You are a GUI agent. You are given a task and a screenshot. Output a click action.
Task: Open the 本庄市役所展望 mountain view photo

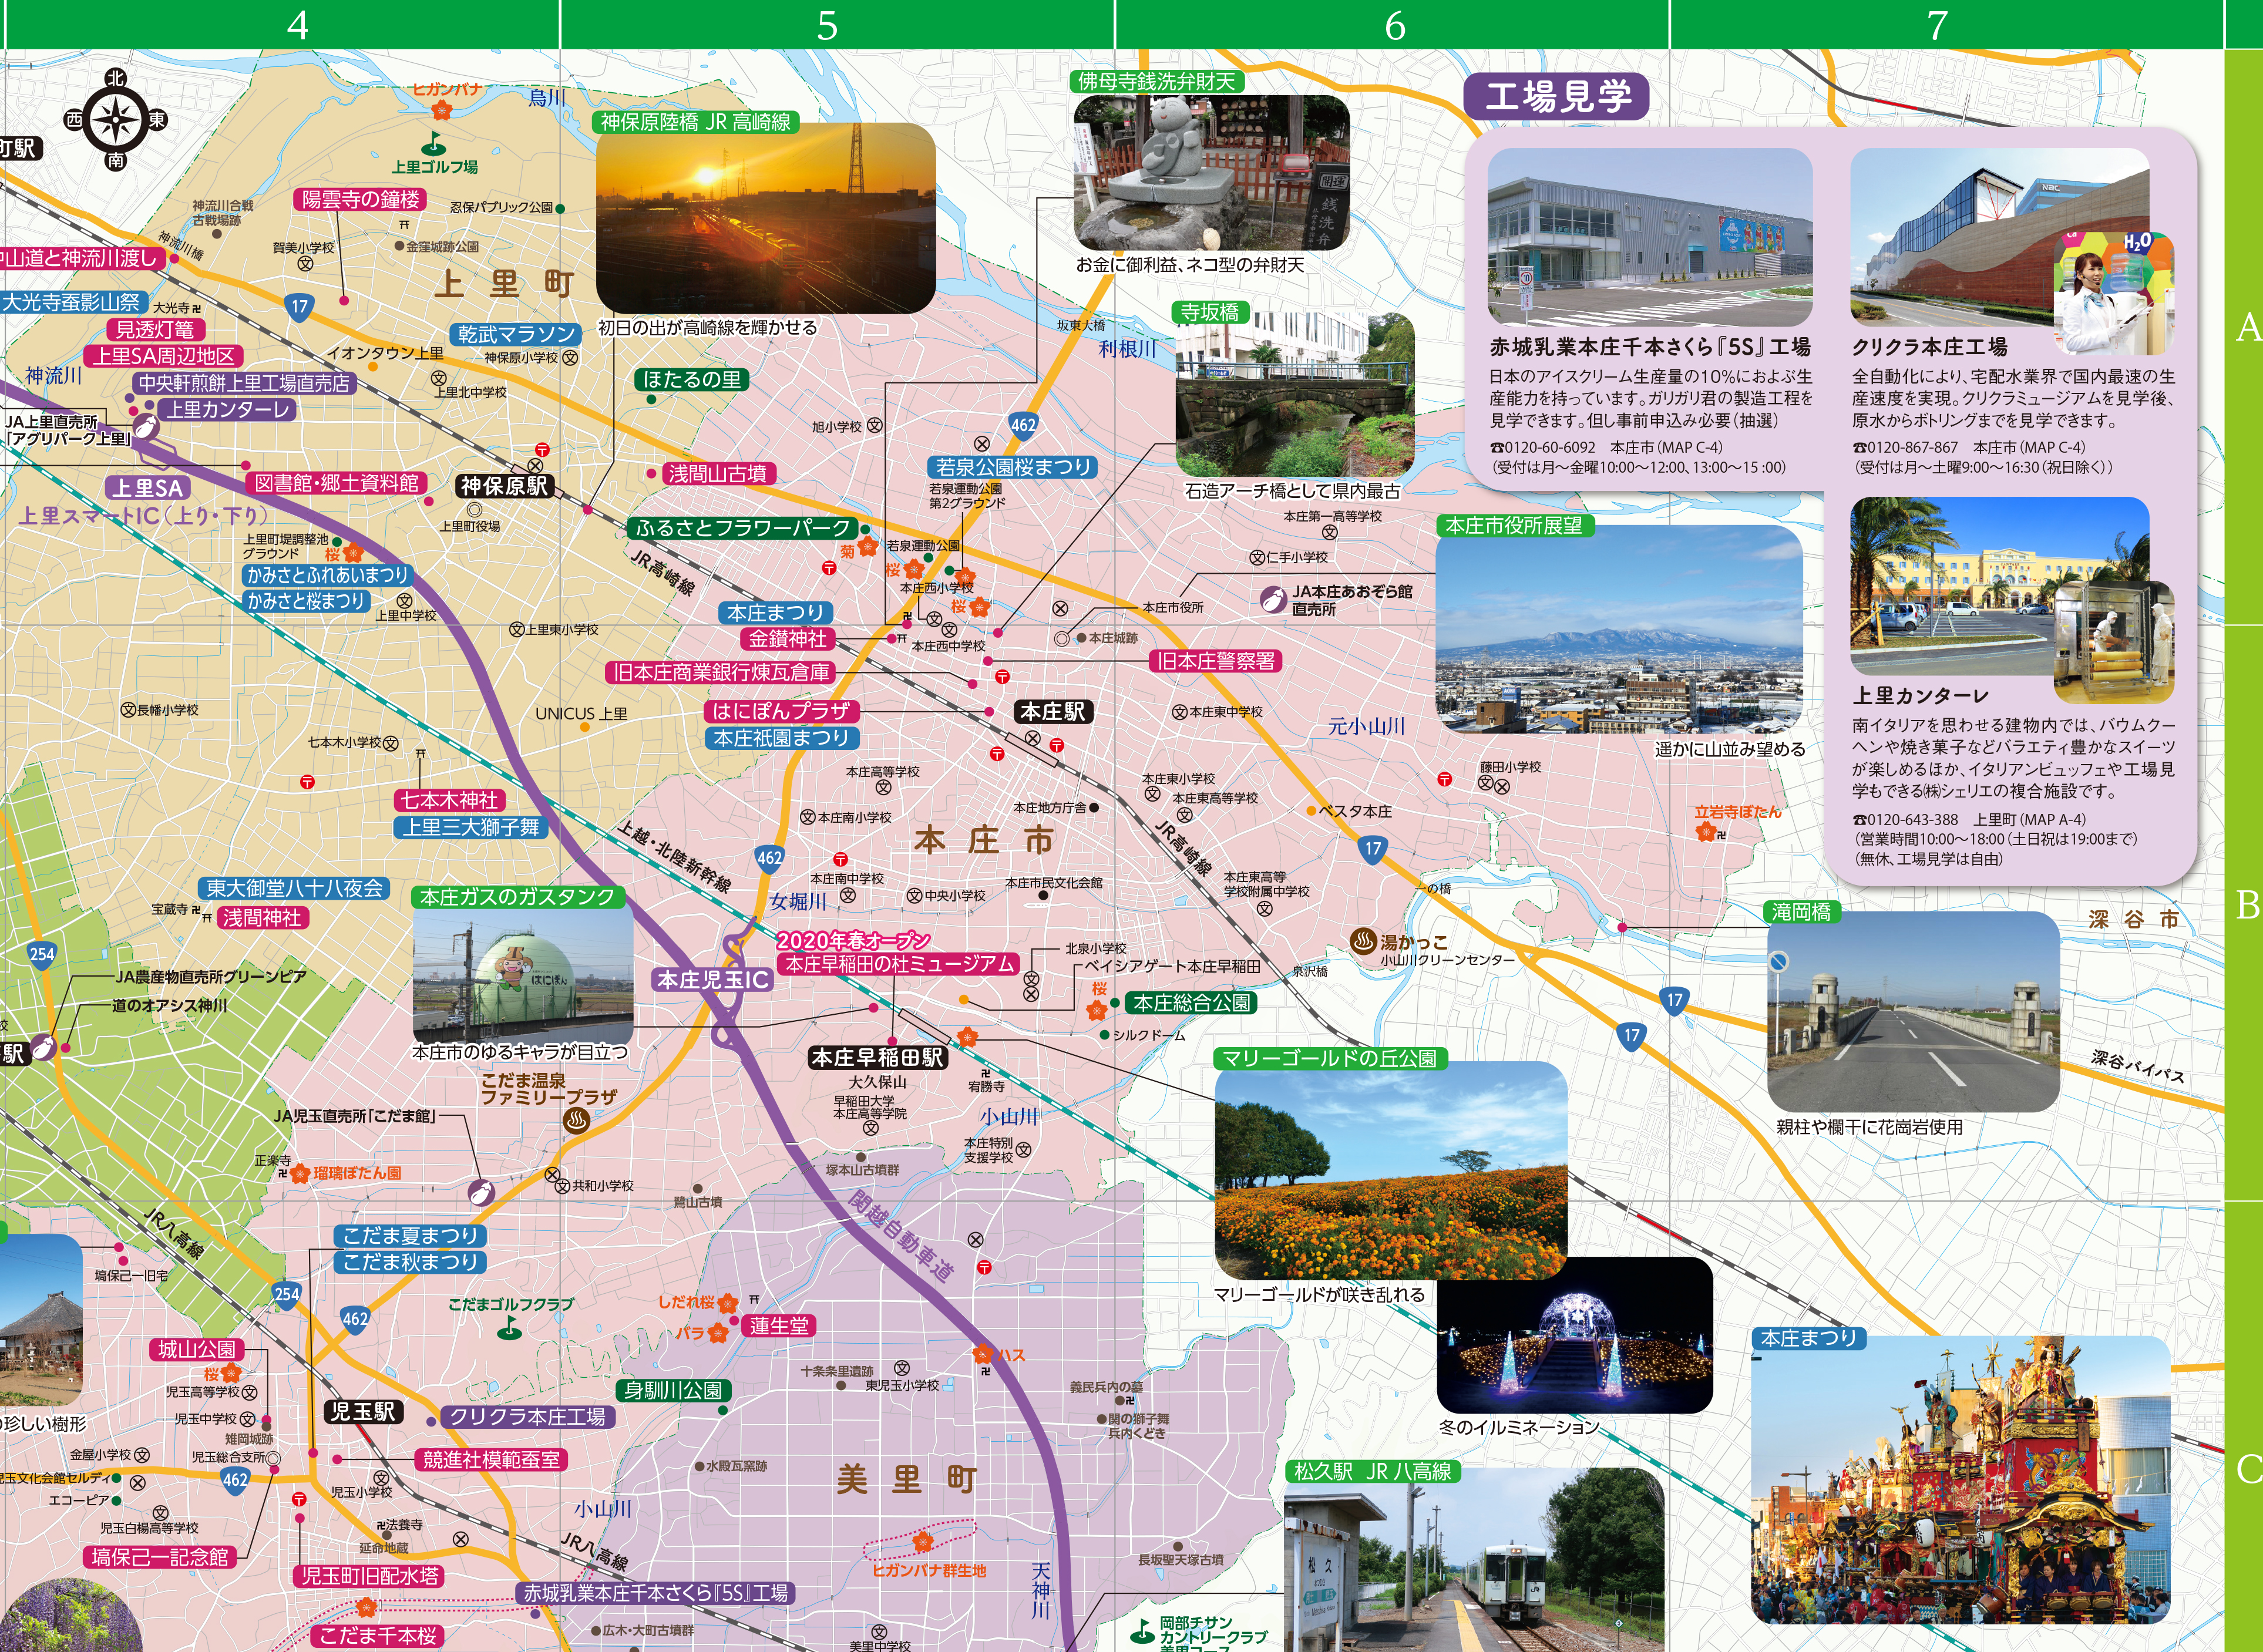[1618, 629]
